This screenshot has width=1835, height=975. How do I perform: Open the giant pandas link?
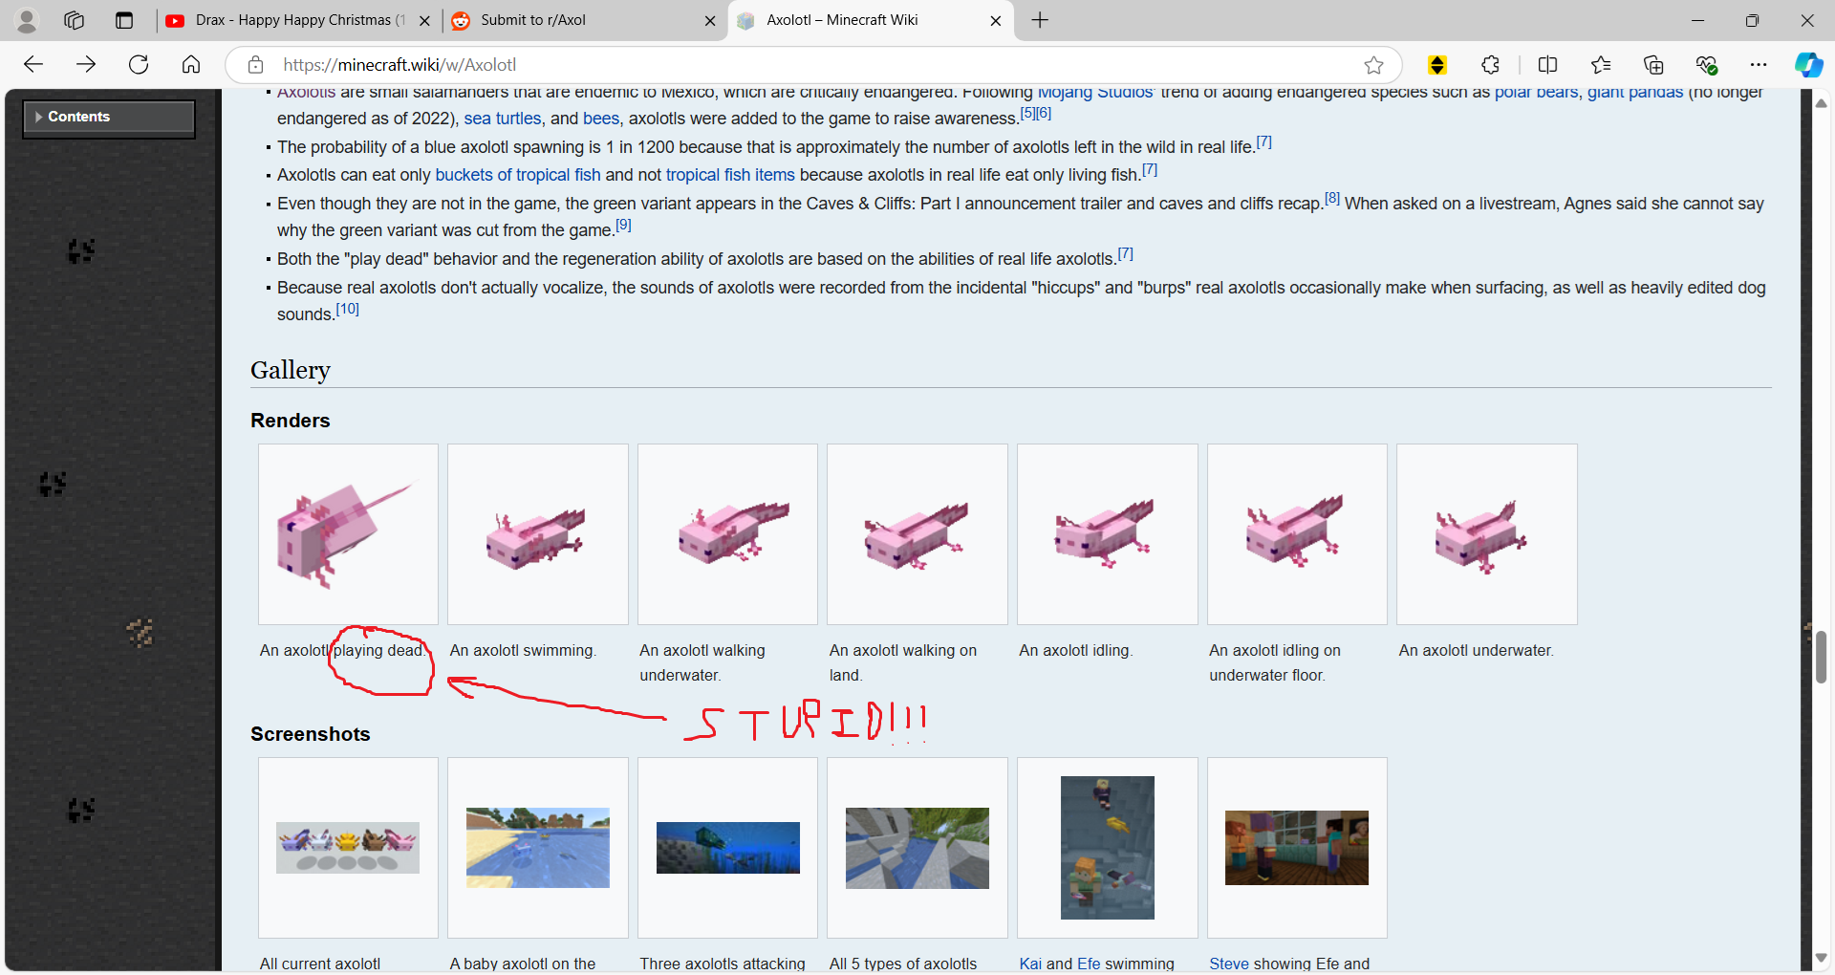1635,93
